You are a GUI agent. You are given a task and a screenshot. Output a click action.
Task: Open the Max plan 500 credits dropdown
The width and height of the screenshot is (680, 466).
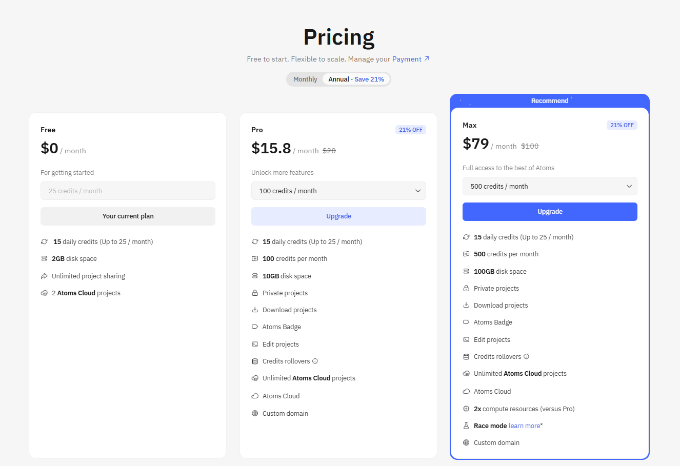click(550, 186)
